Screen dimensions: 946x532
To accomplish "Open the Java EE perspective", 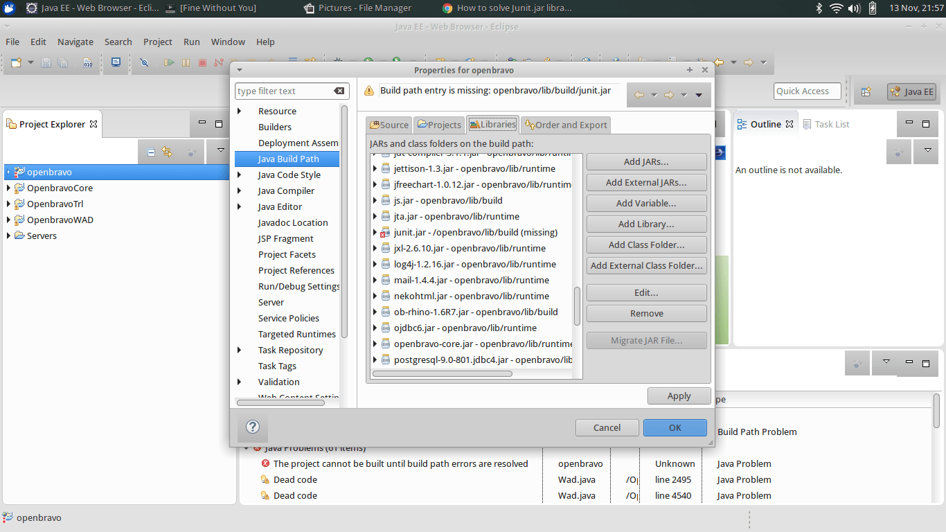I will coord(911,91).
